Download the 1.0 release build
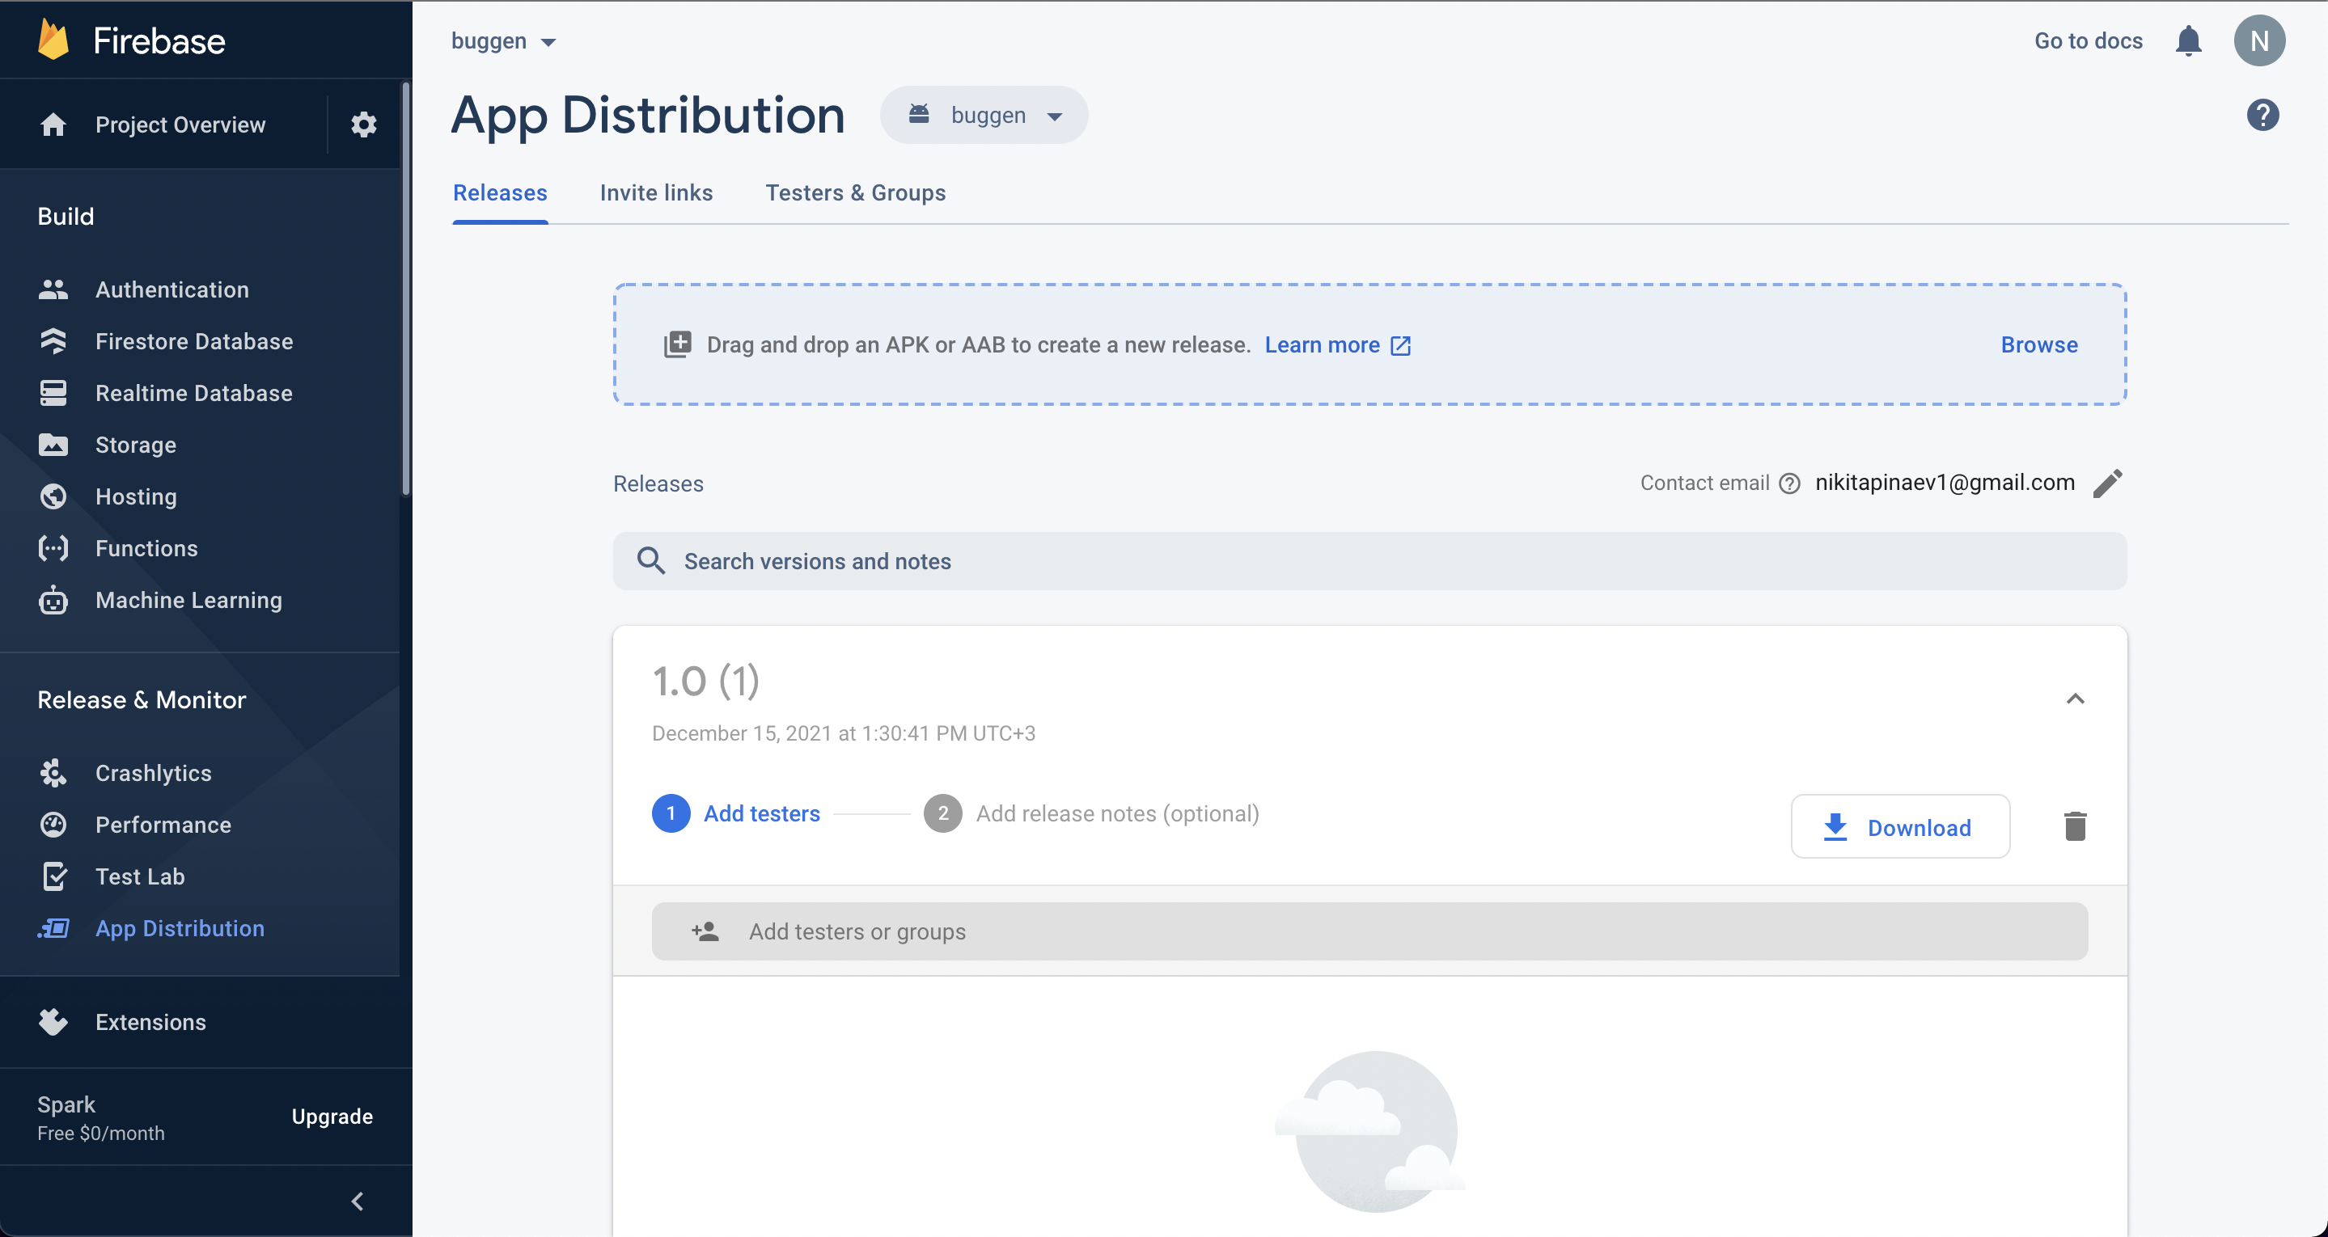The image size is (2328, 1237). (1901, 825)
